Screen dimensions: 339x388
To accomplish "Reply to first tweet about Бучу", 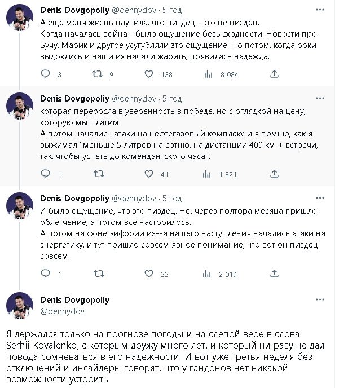I will coord(46,74).
